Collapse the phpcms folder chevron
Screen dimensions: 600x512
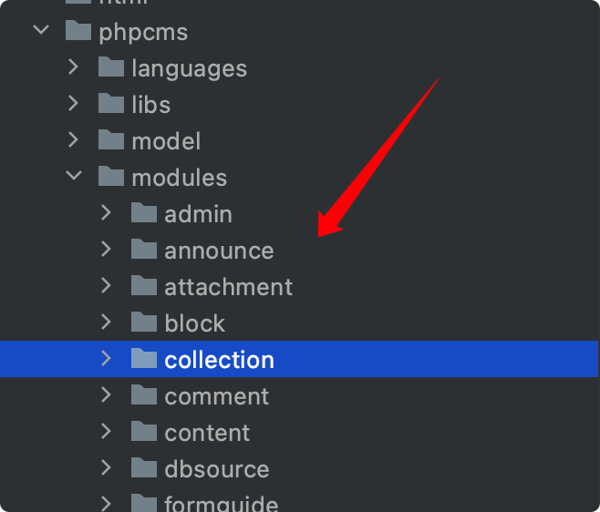[x=41, y=30]
